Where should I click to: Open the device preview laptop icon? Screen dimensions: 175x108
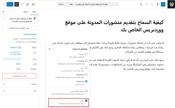33,4
